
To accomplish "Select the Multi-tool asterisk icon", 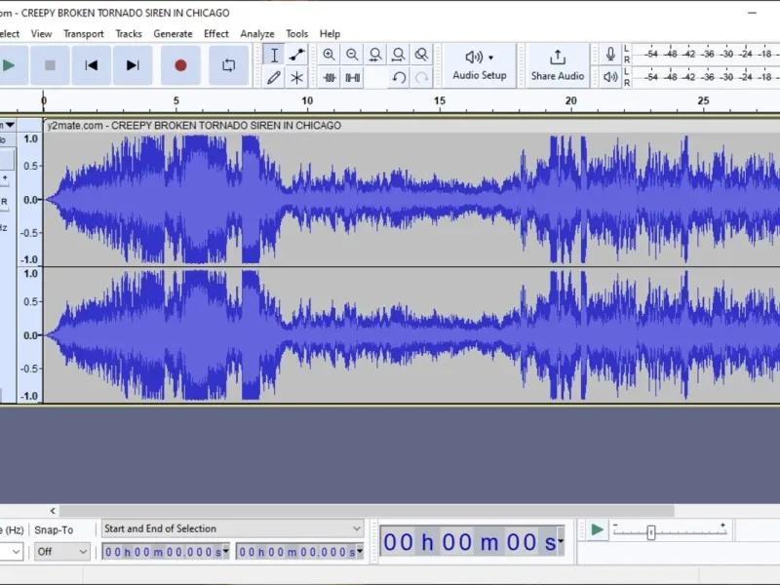I will (x=297, y=78).
